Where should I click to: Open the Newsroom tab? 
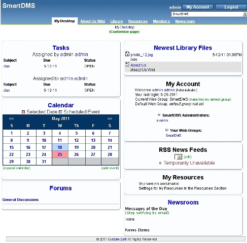tap(185, 21)
